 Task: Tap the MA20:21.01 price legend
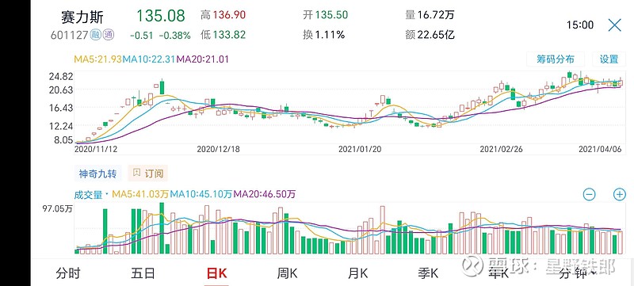(204, 59)
